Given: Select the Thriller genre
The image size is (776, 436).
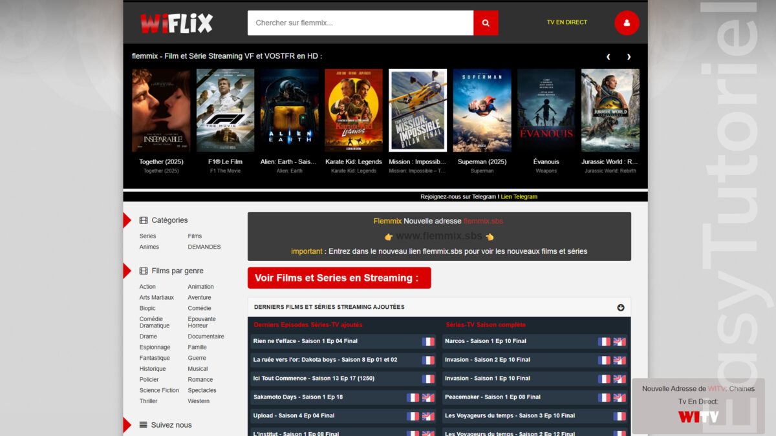Looking at the screenshot, I should click(x=148, y=401).
